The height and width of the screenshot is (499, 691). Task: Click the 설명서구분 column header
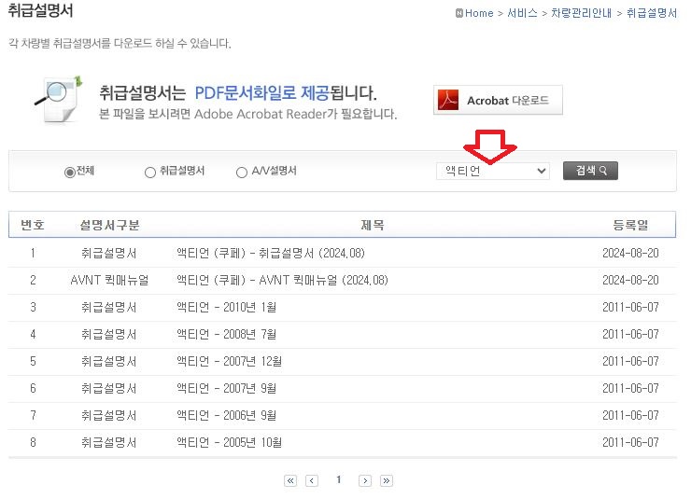tap(109, 226)
